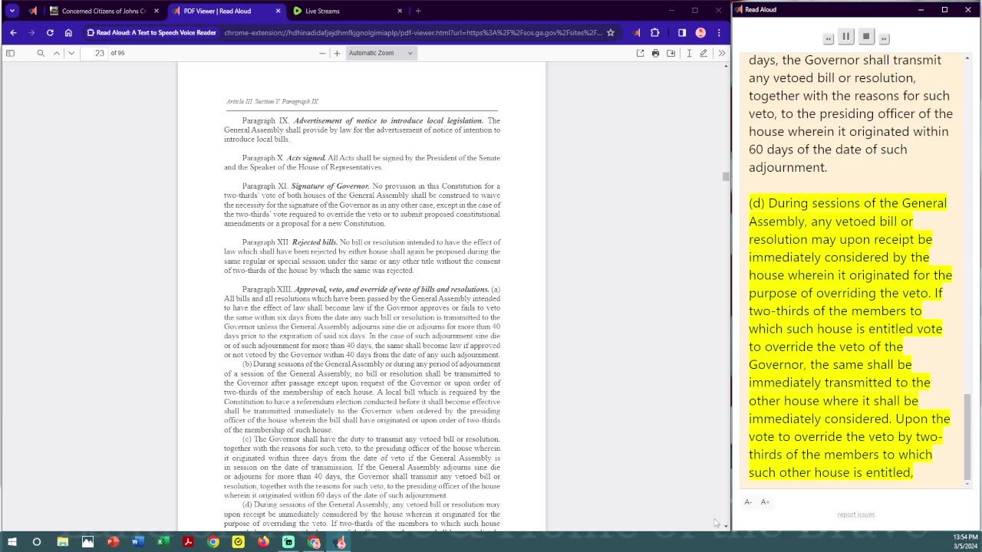Click the highlighted paragraph (d) in Read Aloud
The height and width of the screenshot is (552, 982).
(x=850, y=337)
